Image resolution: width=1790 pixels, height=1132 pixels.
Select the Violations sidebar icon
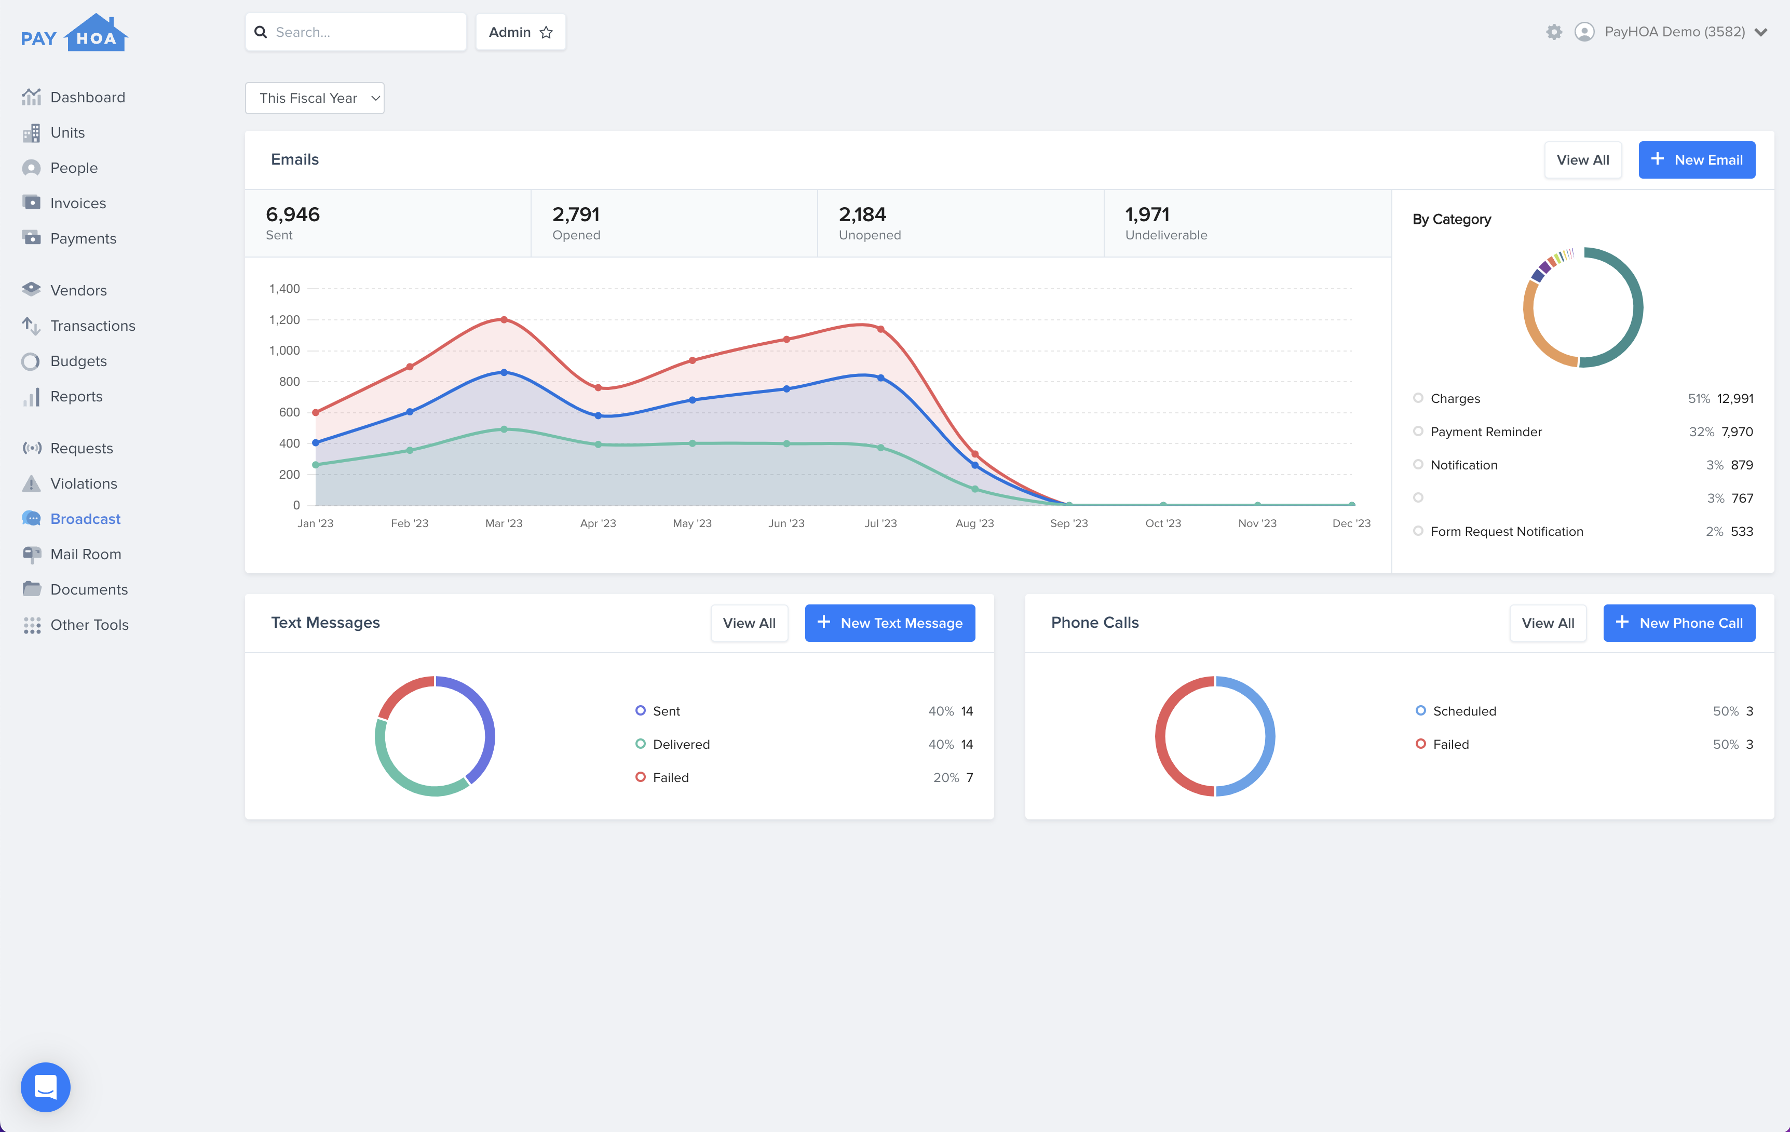(x=31, y=483)
